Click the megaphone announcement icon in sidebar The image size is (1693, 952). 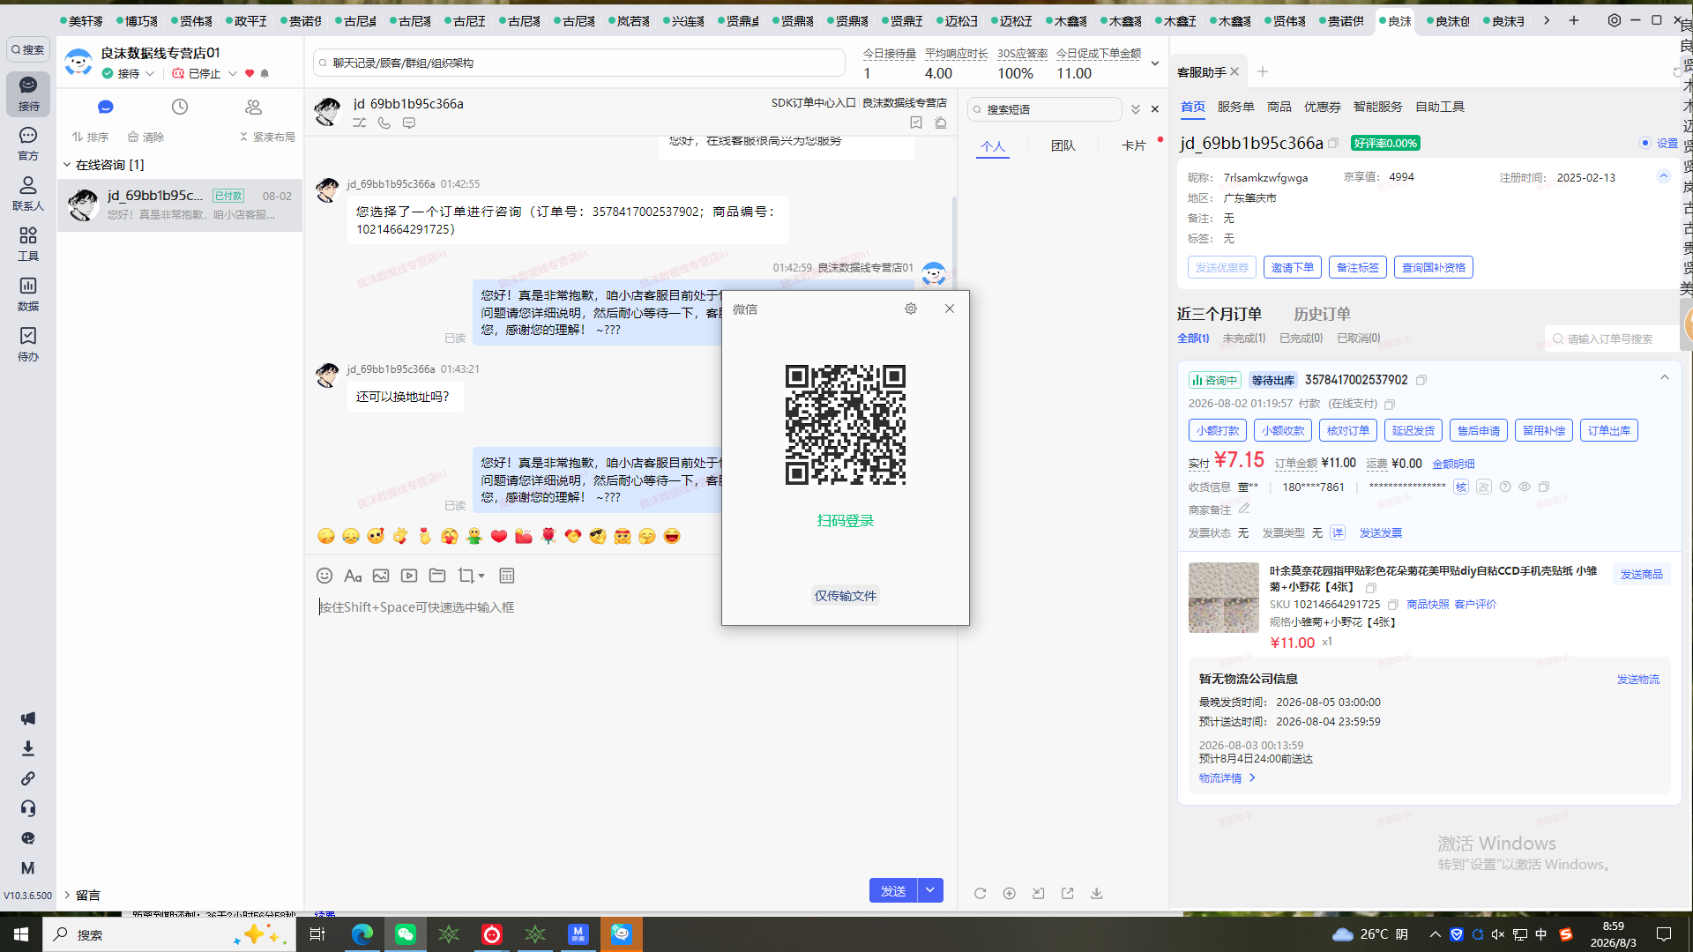pos(28,718)
